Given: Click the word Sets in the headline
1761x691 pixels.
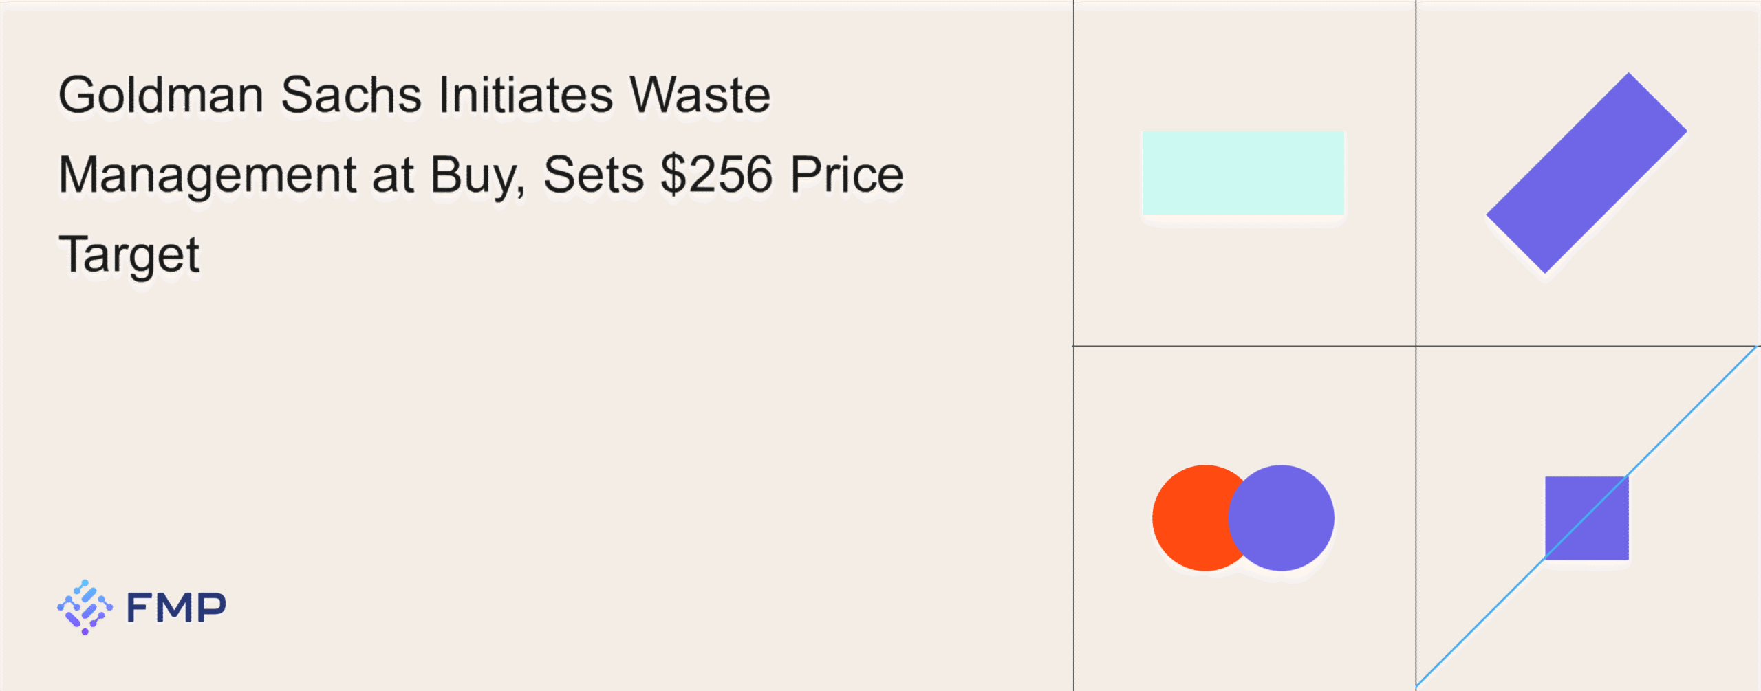Looking at the screenshot, I should pyautogui.click(x=593, y=175).
